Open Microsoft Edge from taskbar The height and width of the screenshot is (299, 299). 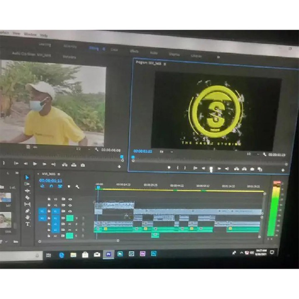61,255
